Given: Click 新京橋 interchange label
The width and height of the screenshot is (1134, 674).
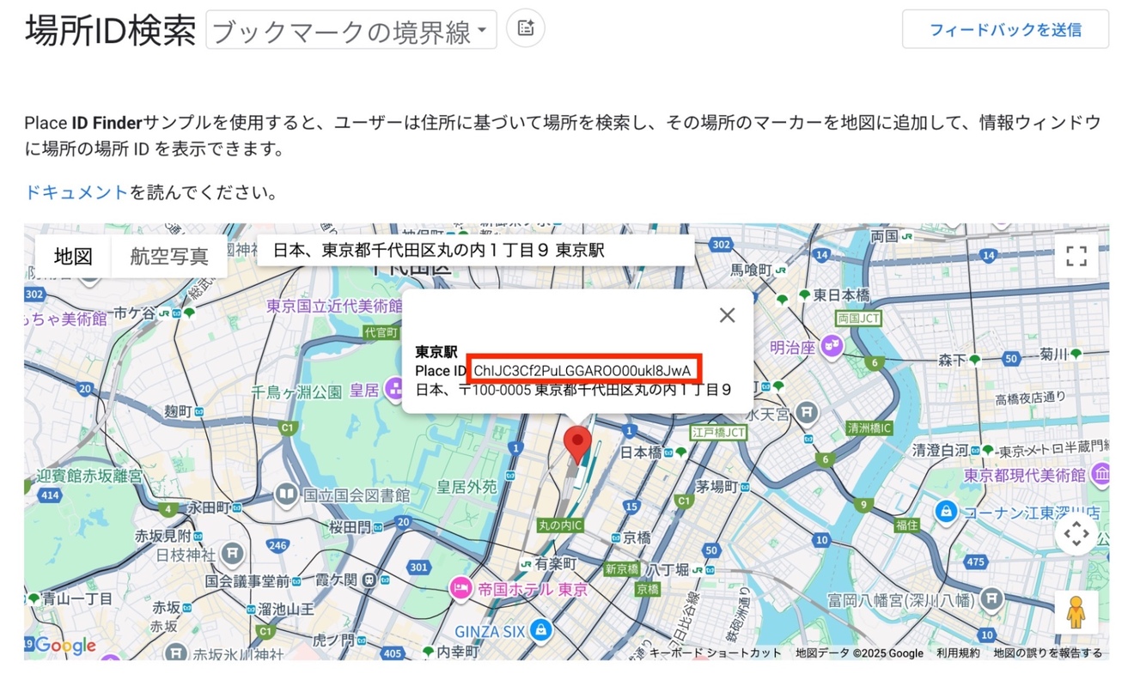Looking at the screenshot, I should click(621, 569).
